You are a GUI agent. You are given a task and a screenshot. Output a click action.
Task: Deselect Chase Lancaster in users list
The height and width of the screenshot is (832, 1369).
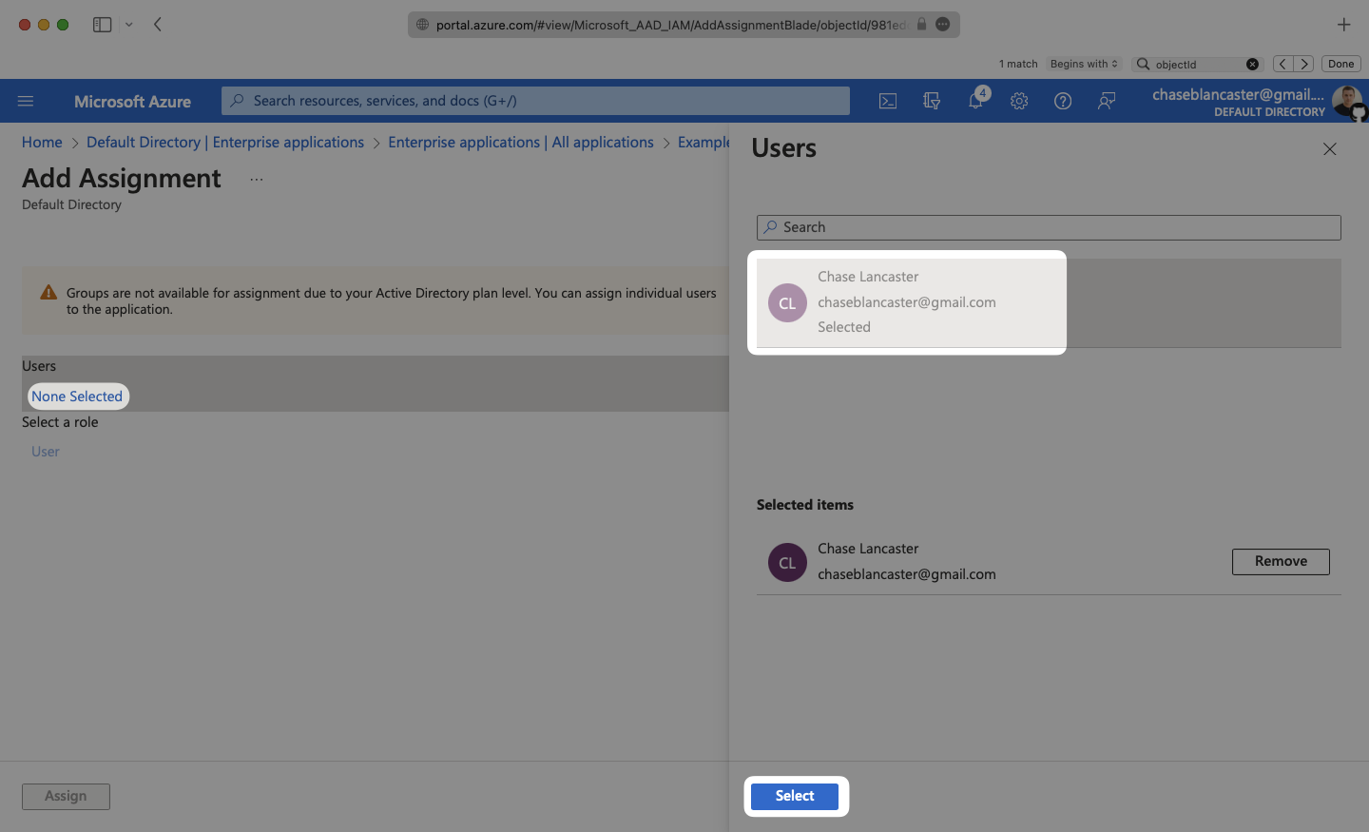[906, 302]
